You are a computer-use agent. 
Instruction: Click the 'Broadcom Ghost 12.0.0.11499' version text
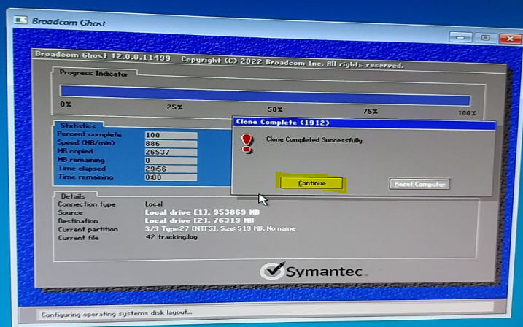103,55
